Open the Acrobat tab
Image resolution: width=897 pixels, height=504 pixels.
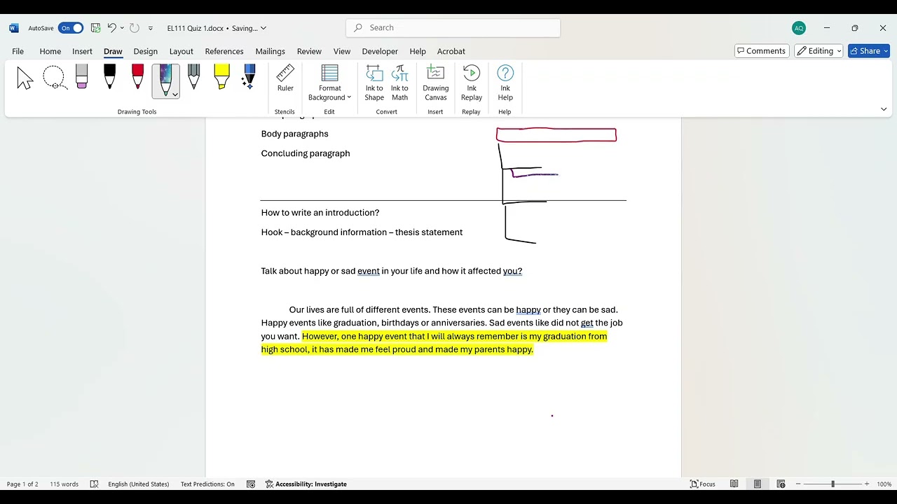[x=451, y=51]
